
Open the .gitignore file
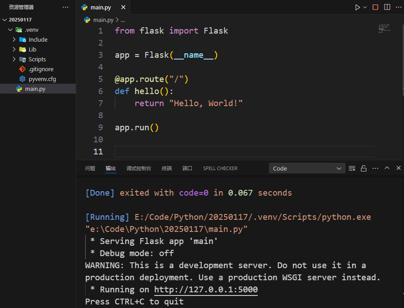38,69
